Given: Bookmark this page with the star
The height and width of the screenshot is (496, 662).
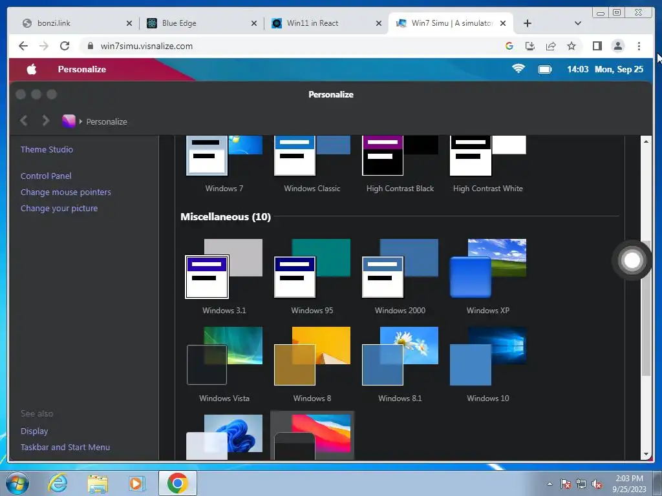Looking at the screenshot, I should coord(571,46).
